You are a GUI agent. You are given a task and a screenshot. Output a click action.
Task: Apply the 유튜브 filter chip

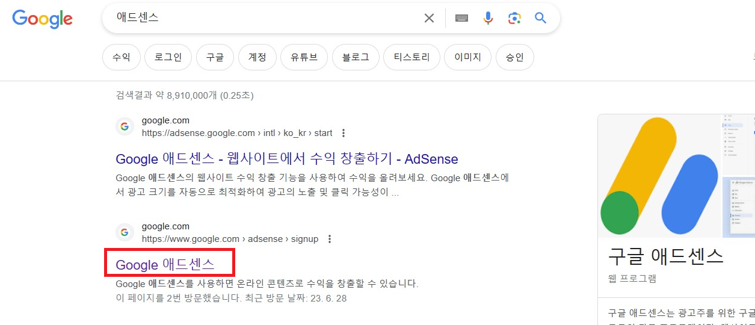point(304,58)
